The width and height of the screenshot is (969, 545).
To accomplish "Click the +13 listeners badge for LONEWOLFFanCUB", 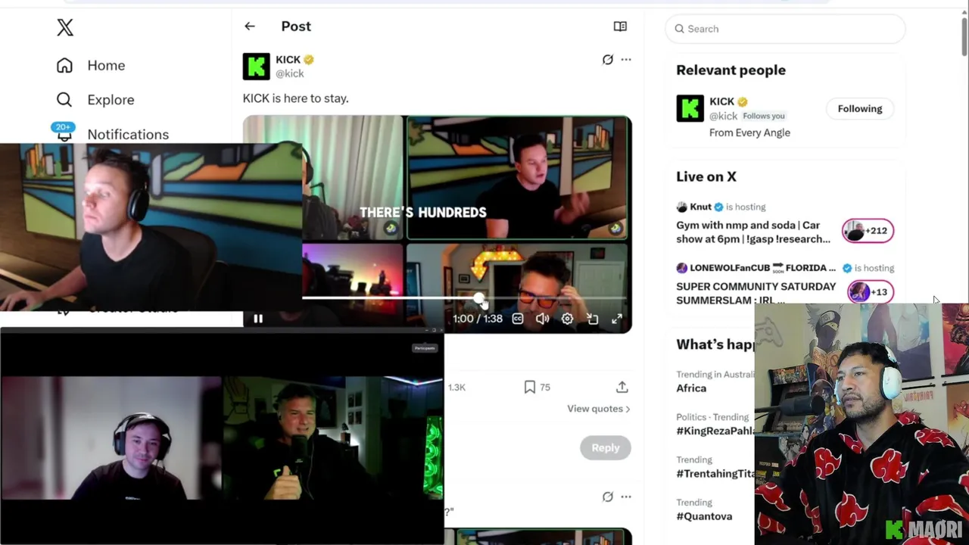I will tap(871, 292).
